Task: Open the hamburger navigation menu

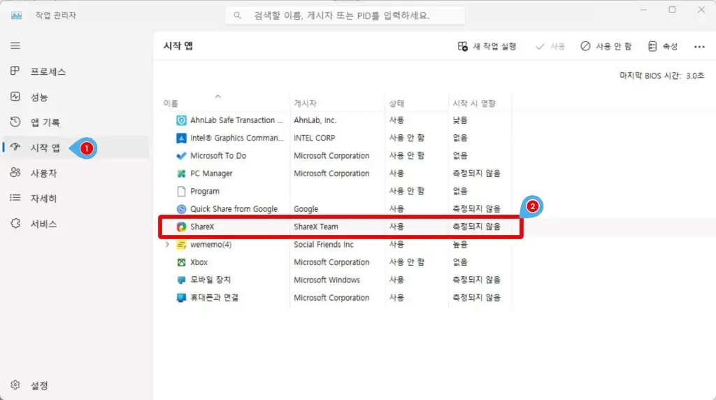Action: (15, 45)
